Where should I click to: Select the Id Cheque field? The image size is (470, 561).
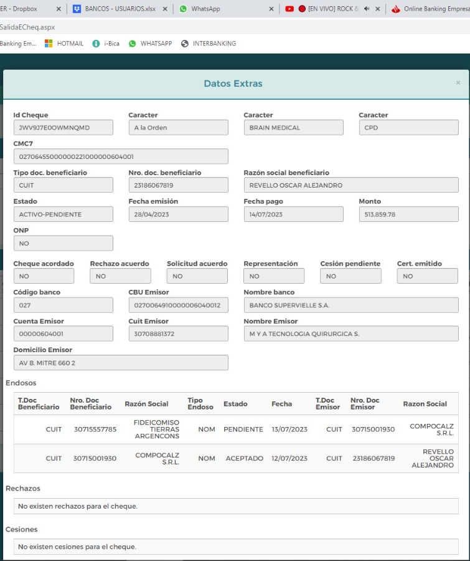pyautogui.click(x=63, y=128)
